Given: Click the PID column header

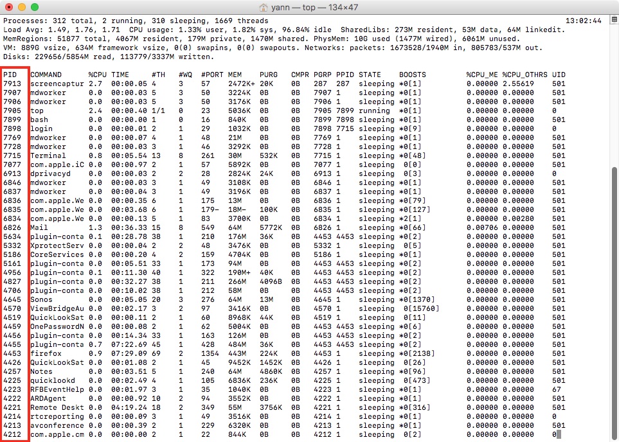Looking at the screenshot, I should 10,75.
